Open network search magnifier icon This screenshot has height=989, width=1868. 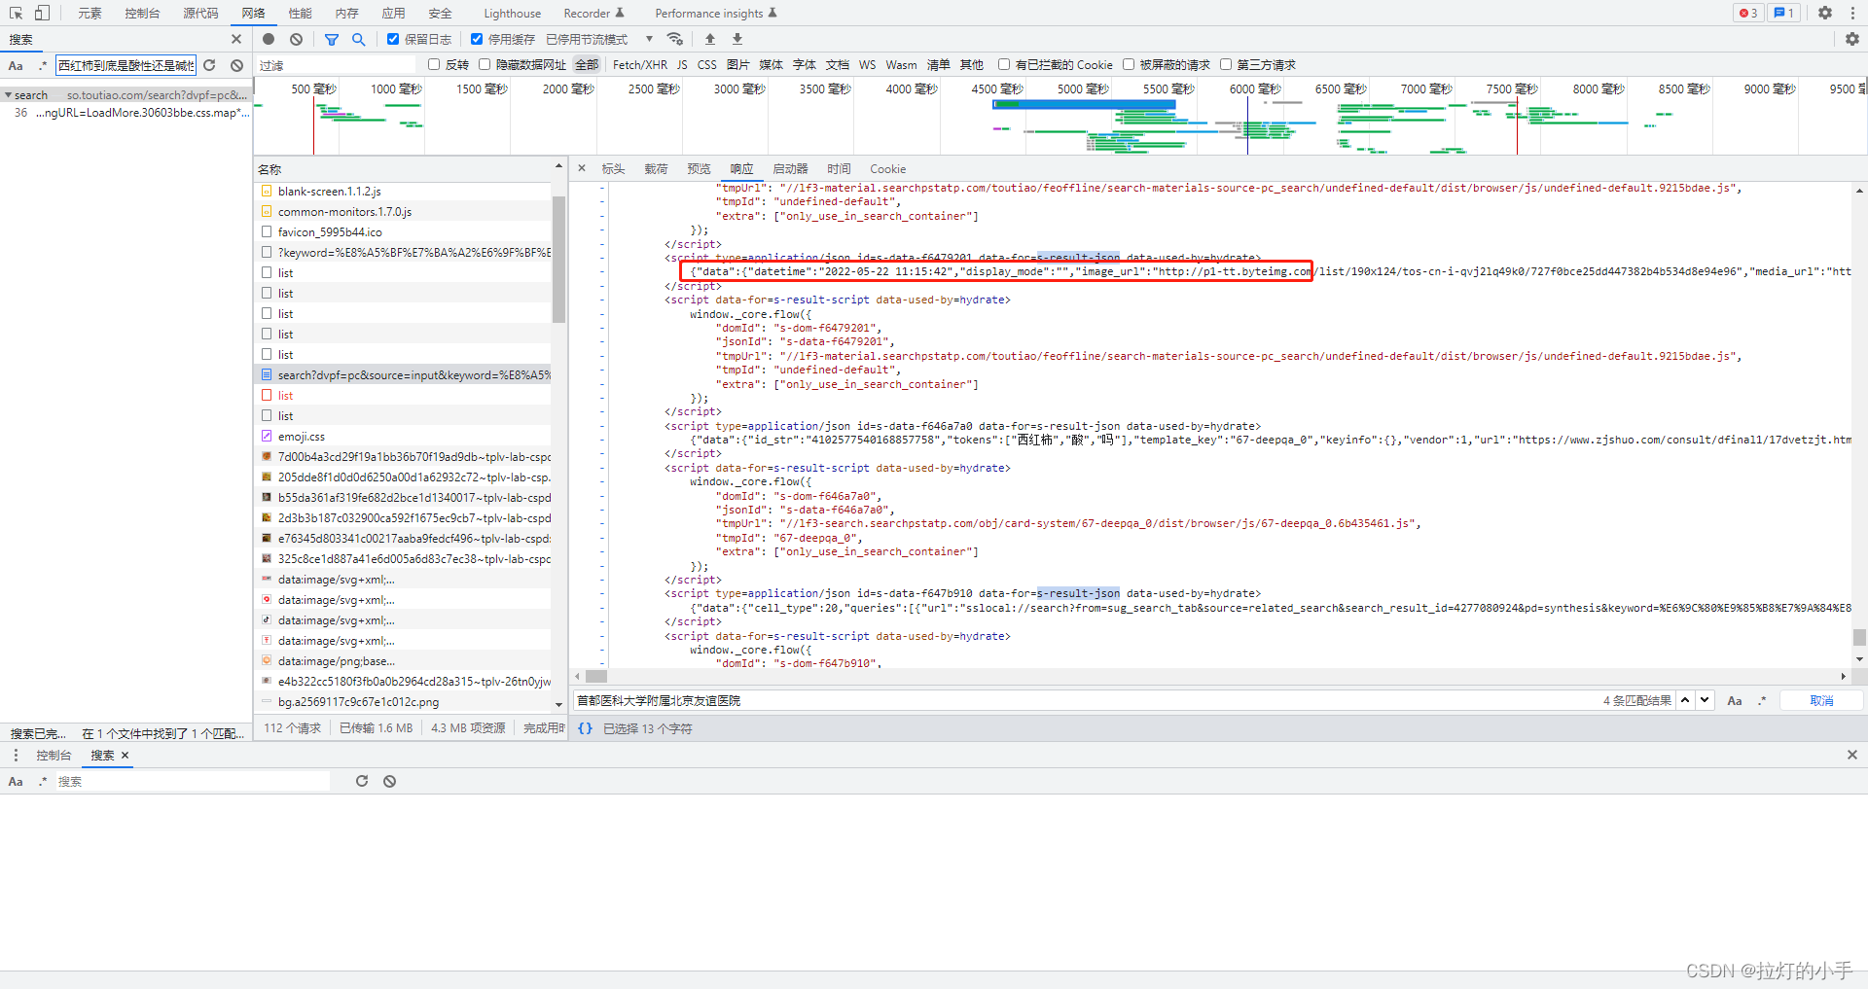[358, 39]
